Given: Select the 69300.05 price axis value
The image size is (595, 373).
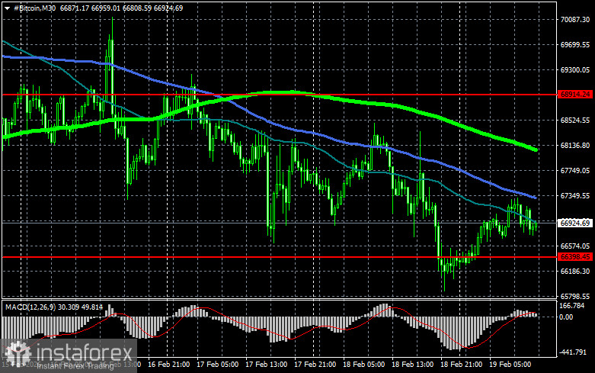Looking at the screenshot, I should (575, 70).
